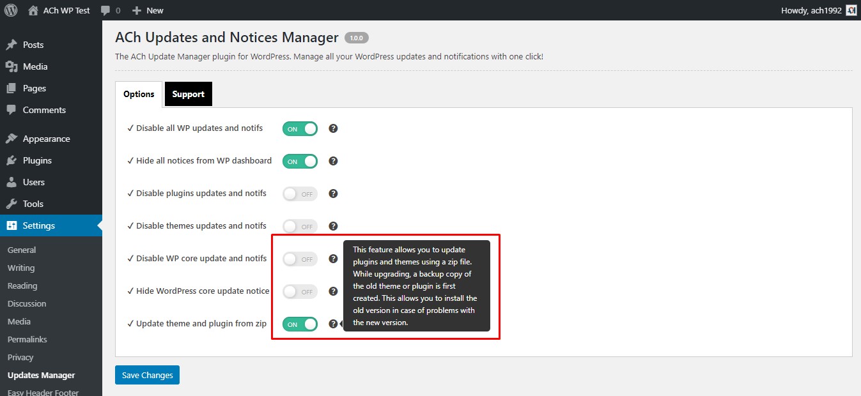This screenshot has width=861, height=396.
Task: Open the Updates Manager submenu item
Action: (x=42, y=376)
